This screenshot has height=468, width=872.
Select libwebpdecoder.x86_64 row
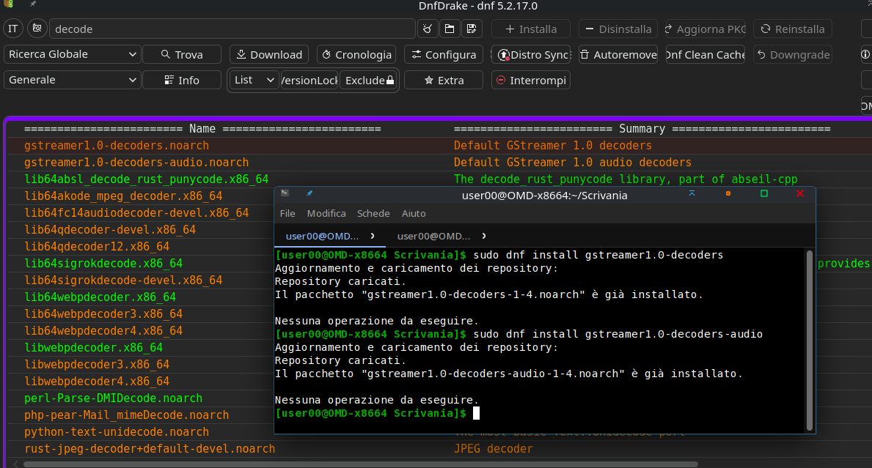pos(93,348)
